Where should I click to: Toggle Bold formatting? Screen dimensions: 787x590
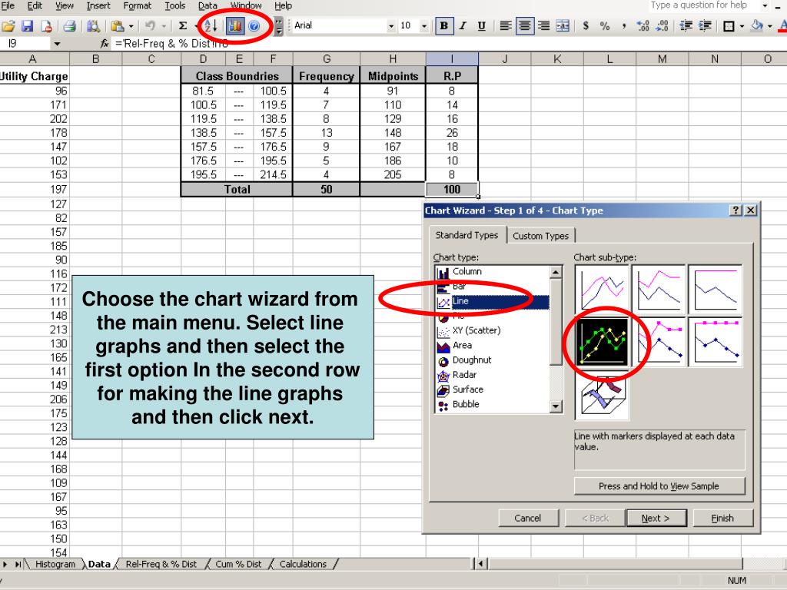443,25
